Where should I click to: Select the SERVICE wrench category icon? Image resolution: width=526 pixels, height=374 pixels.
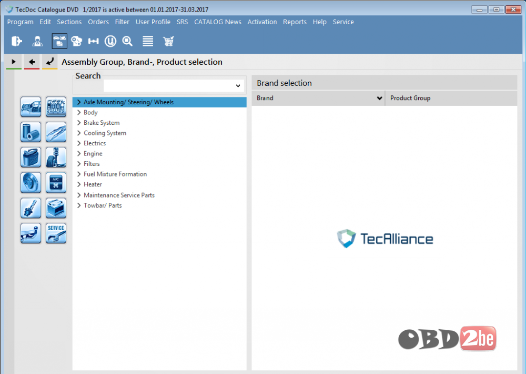[56, 233]
